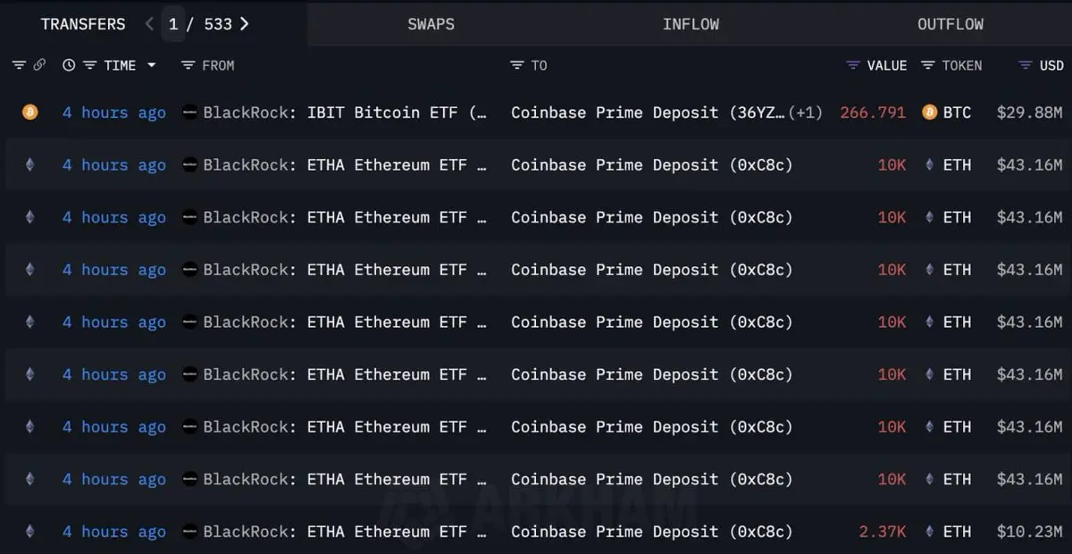
Task: Open the TO column filter icon
Action: [x=516, y=65]
